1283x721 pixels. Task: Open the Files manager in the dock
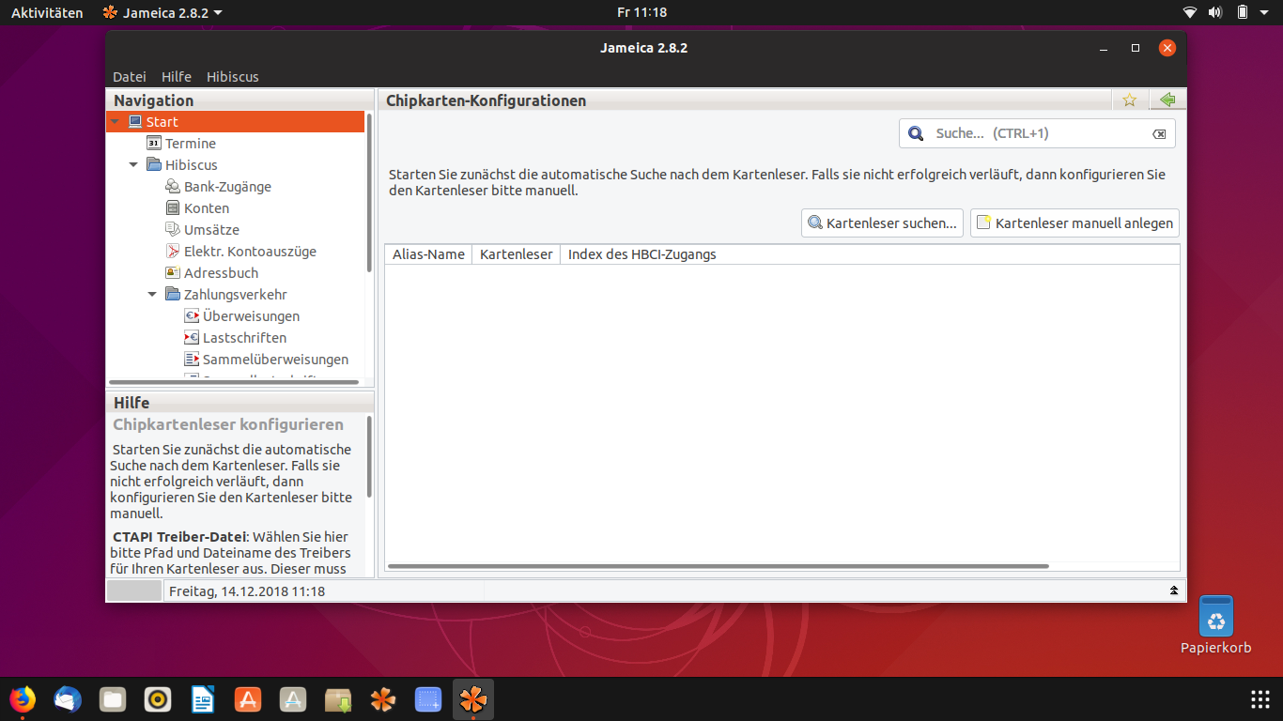[113, 699]
